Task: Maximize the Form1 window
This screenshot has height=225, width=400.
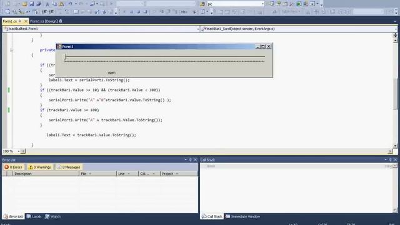Action: (263, 46)
